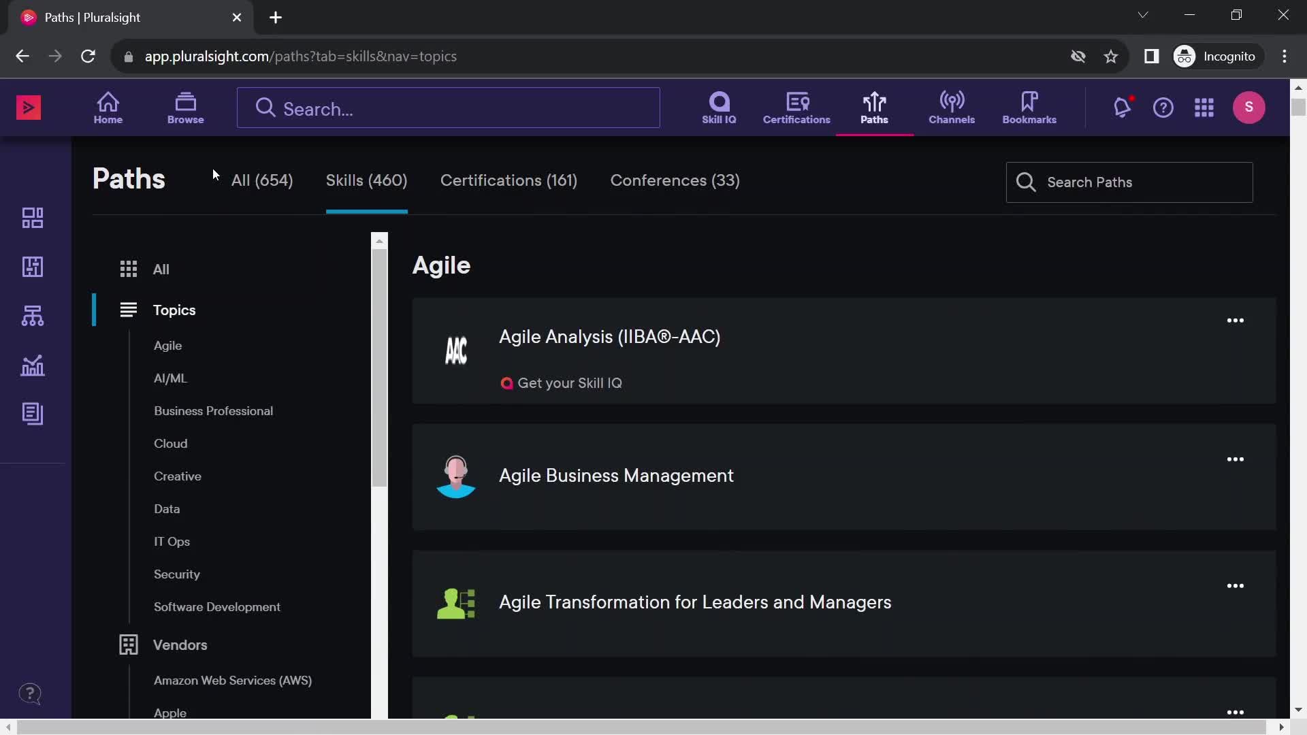Click the main Search field
The width and height of the screenshot is (1307, 735).
[x=448, y=108]
